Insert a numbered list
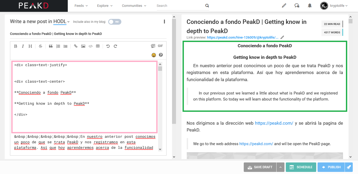The height and width of the screenshot is (174, 358). [58, 46]
